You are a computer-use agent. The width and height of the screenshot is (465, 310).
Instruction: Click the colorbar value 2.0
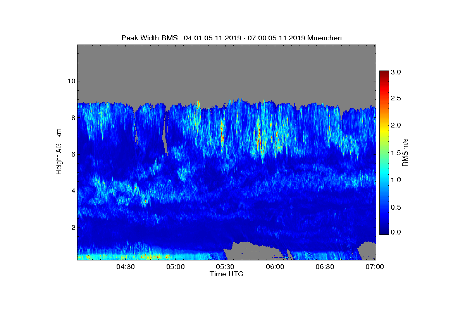(396, 125)
